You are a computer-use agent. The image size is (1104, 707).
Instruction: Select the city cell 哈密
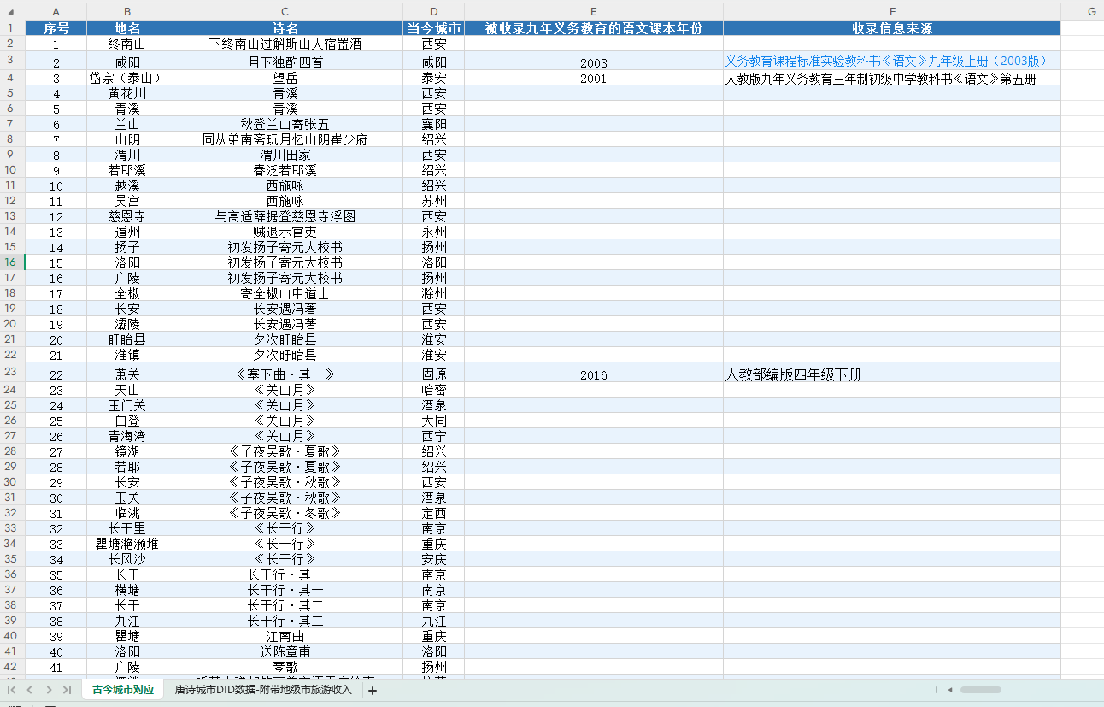pyautogui.click(x=434, y=390)
